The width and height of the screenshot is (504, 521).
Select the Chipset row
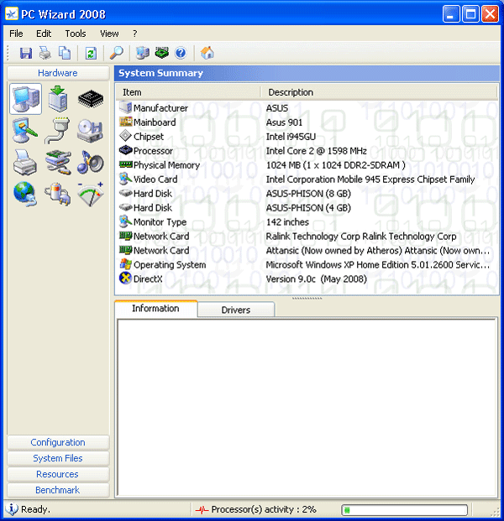(x=307, y=137)
